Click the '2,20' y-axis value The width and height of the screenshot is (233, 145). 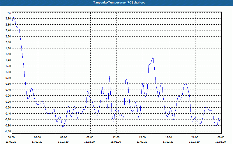tap(8, 36)
